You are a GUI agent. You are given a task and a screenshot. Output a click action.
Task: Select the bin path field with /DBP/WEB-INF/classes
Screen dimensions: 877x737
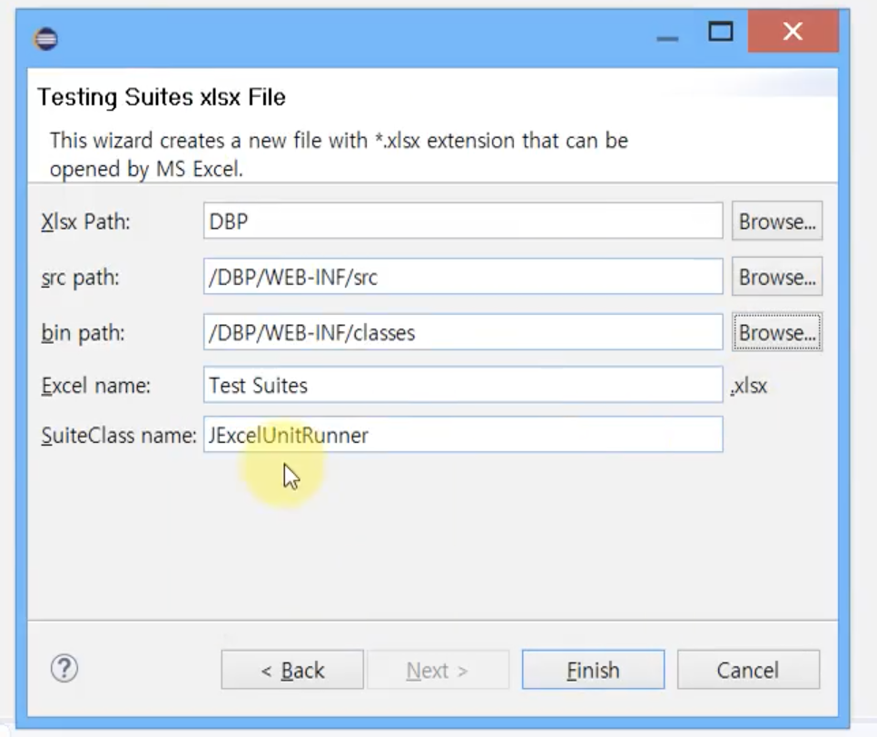pos(463,333)
